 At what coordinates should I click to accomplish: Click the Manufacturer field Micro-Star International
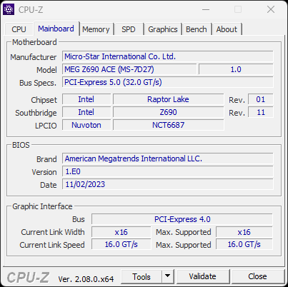coord(168,56)
